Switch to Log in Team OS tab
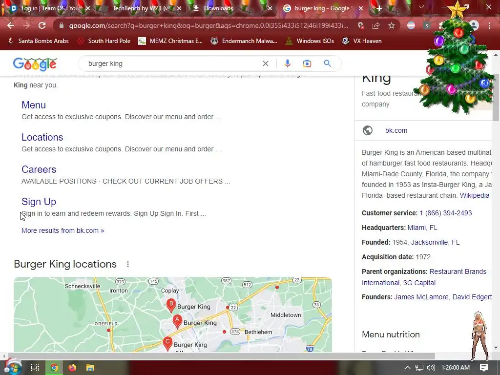Screen dimensions: 500x375 coord(49,8)
